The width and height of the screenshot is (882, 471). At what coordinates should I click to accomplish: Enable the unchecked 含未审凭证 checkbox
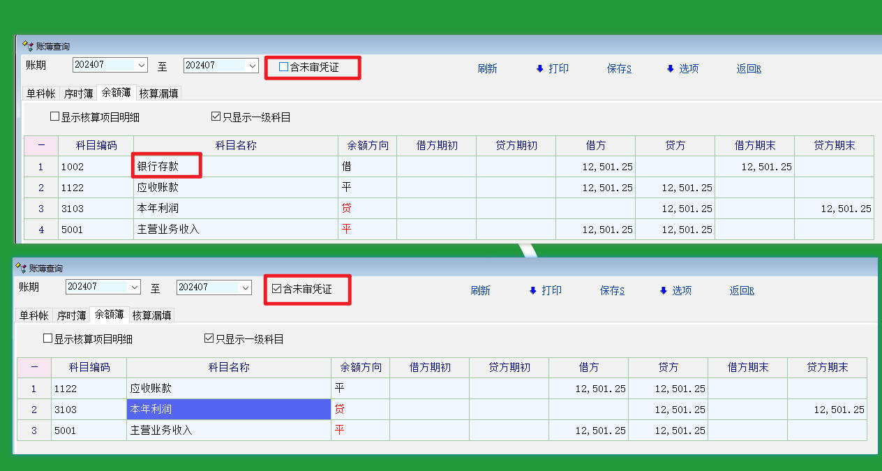click(x=283, y=67)
